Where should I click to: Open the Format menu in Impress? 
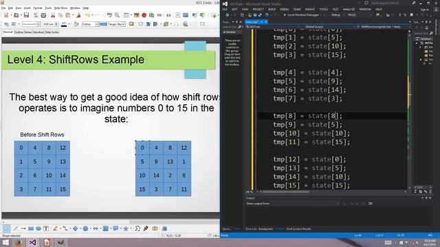[38, 8]
